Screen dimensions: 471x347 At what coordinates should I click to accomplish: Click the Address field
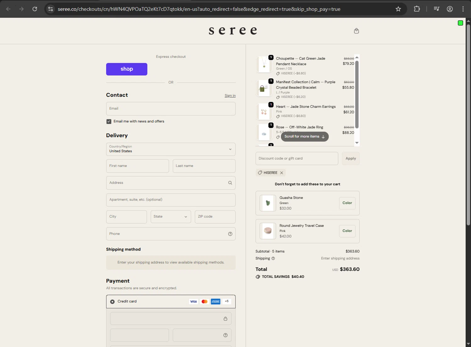coord(171,183)
